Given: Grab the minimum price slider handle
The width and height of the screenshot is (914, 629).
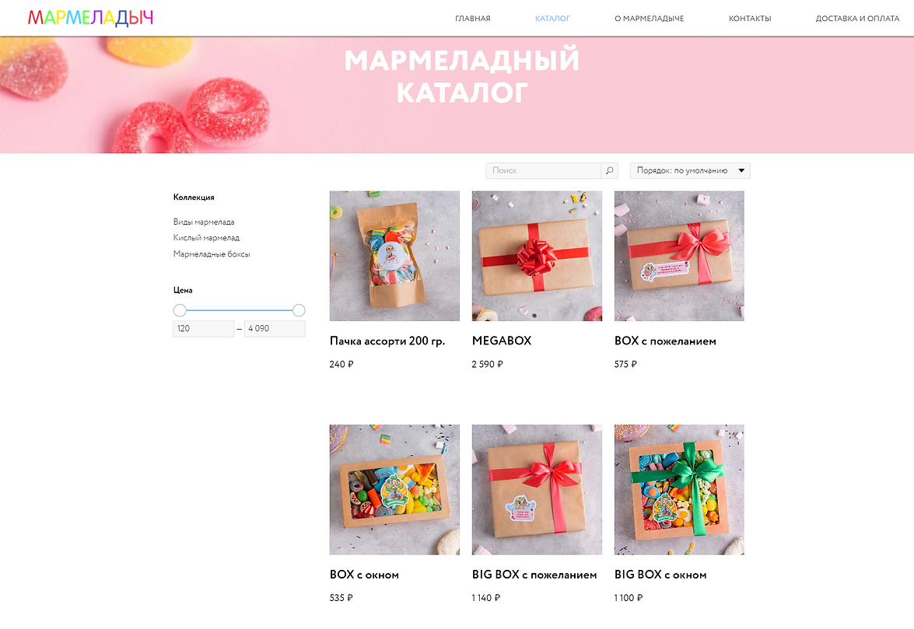Looking at the screenshot, I should pos(180,310).
